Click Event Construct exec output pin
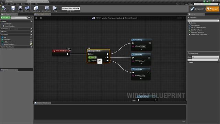This screenshot has height=124, width=220. click(68, 54)
